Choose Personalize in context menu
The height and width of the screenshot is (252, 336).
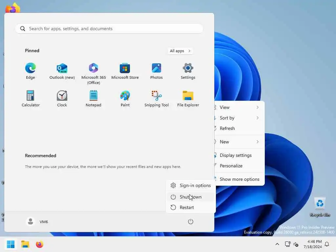239,166
